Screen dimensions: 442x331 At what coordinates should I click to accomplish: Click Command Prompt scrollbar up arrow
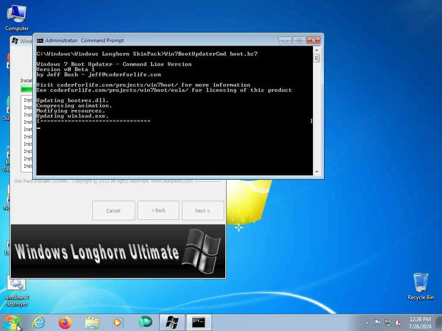point(317,50)
